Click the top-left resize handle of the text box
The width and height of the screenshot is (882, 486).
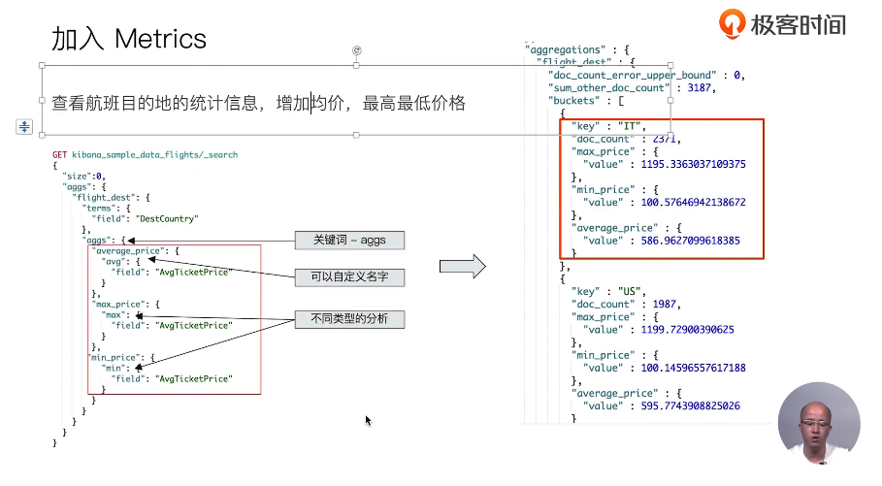(41, 66)
